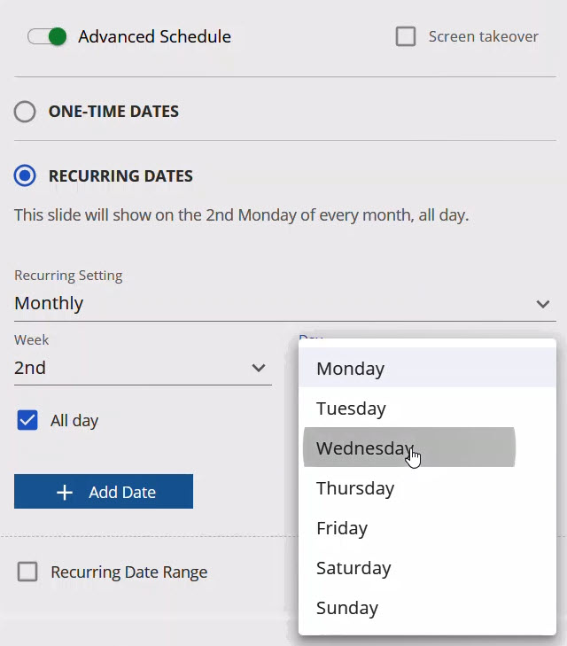Click the recurring schedule summary text
This screenshot has width=567, height=646.
[x=241, y=214]
